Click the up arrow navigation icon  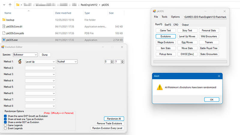coord(10,4)
